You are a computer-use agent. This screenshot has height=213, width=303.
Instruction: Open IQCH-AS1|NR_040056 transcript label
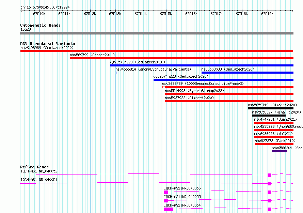click(182, 188)
